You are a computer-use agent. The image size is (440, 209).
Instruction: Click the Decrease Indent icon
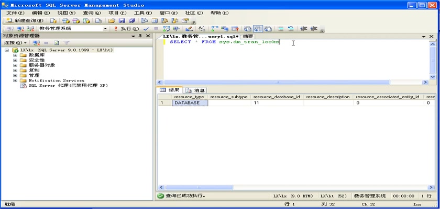[304, 29]
